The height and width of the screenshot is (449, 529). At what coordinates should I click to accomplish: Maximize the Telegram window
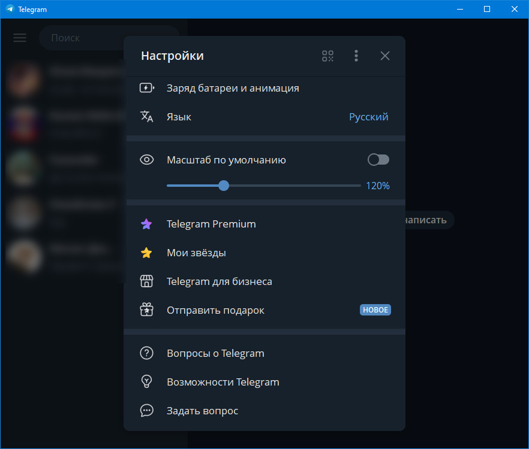(x=487, y=9)
